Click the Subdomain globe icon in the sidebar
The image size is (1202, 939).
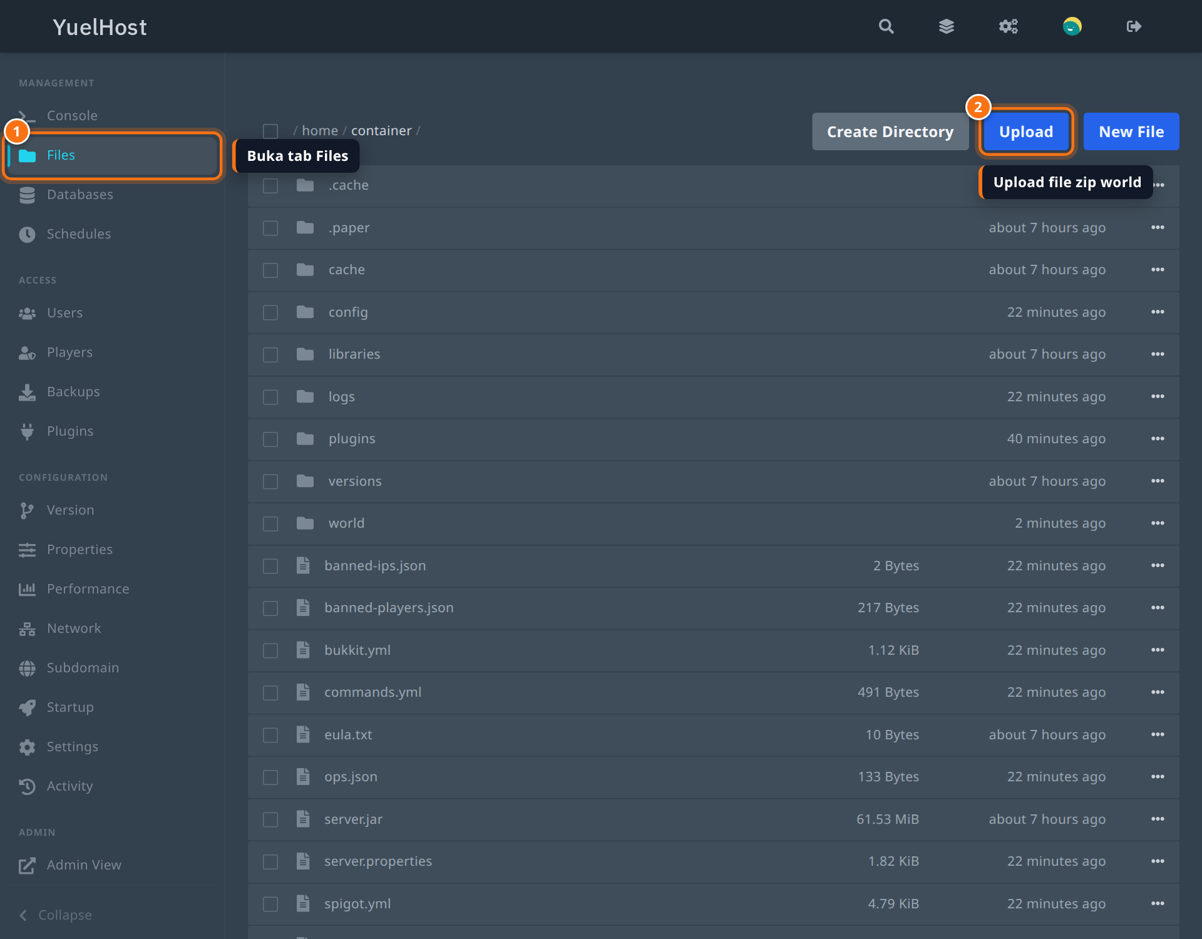coord(27,668)
